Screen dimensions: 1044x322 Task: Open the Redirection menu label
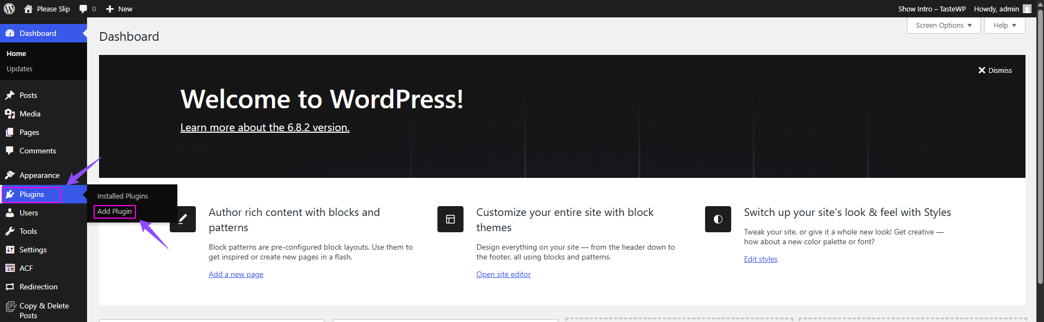[x=39, y=287]
